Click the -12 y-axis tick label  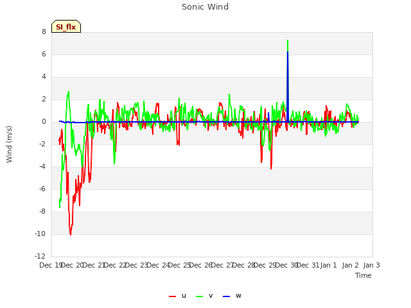click(x=40, y=256)
